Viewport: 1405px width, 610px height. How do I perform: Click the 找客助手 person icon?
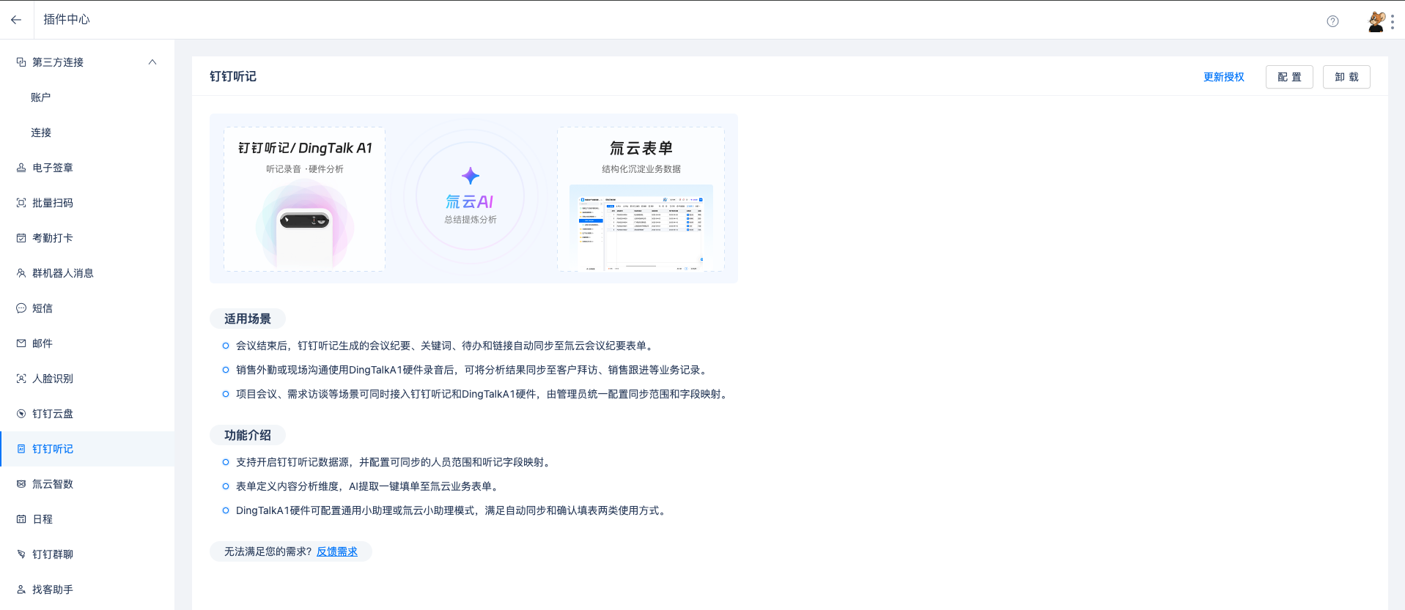tap(21, 589)
